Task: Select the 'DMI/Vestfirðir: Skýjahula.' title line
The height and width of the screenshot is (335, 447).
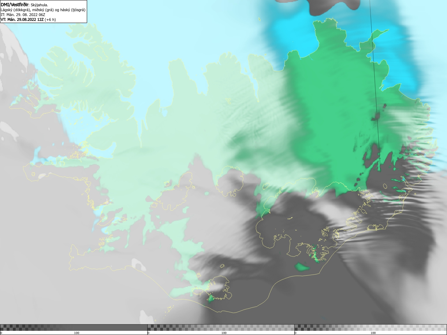Action: click(x=24, y=5)
